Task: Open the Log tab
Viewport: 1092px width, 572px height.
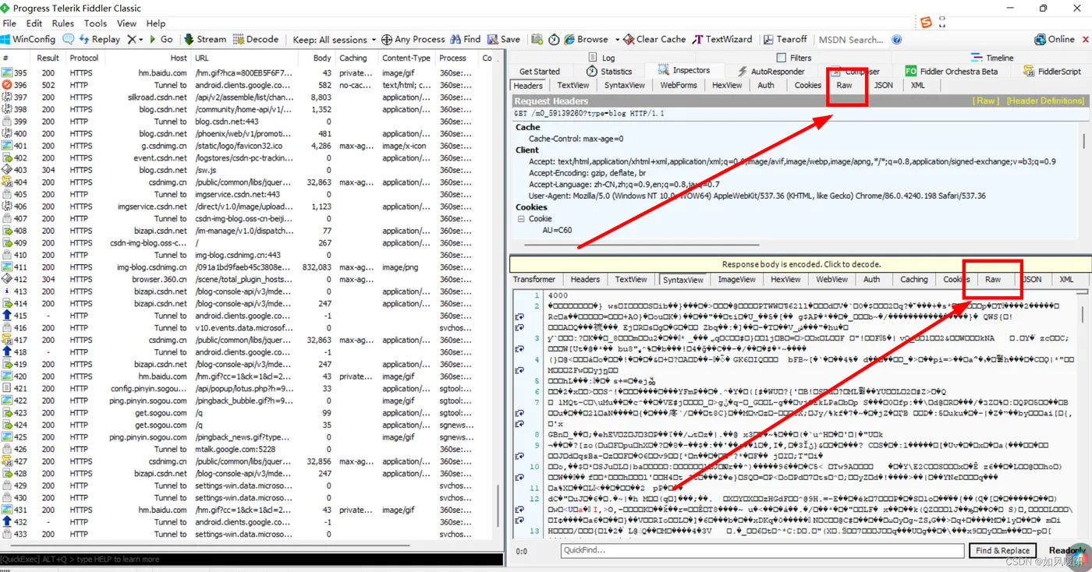Action: [x=601, y=58]
